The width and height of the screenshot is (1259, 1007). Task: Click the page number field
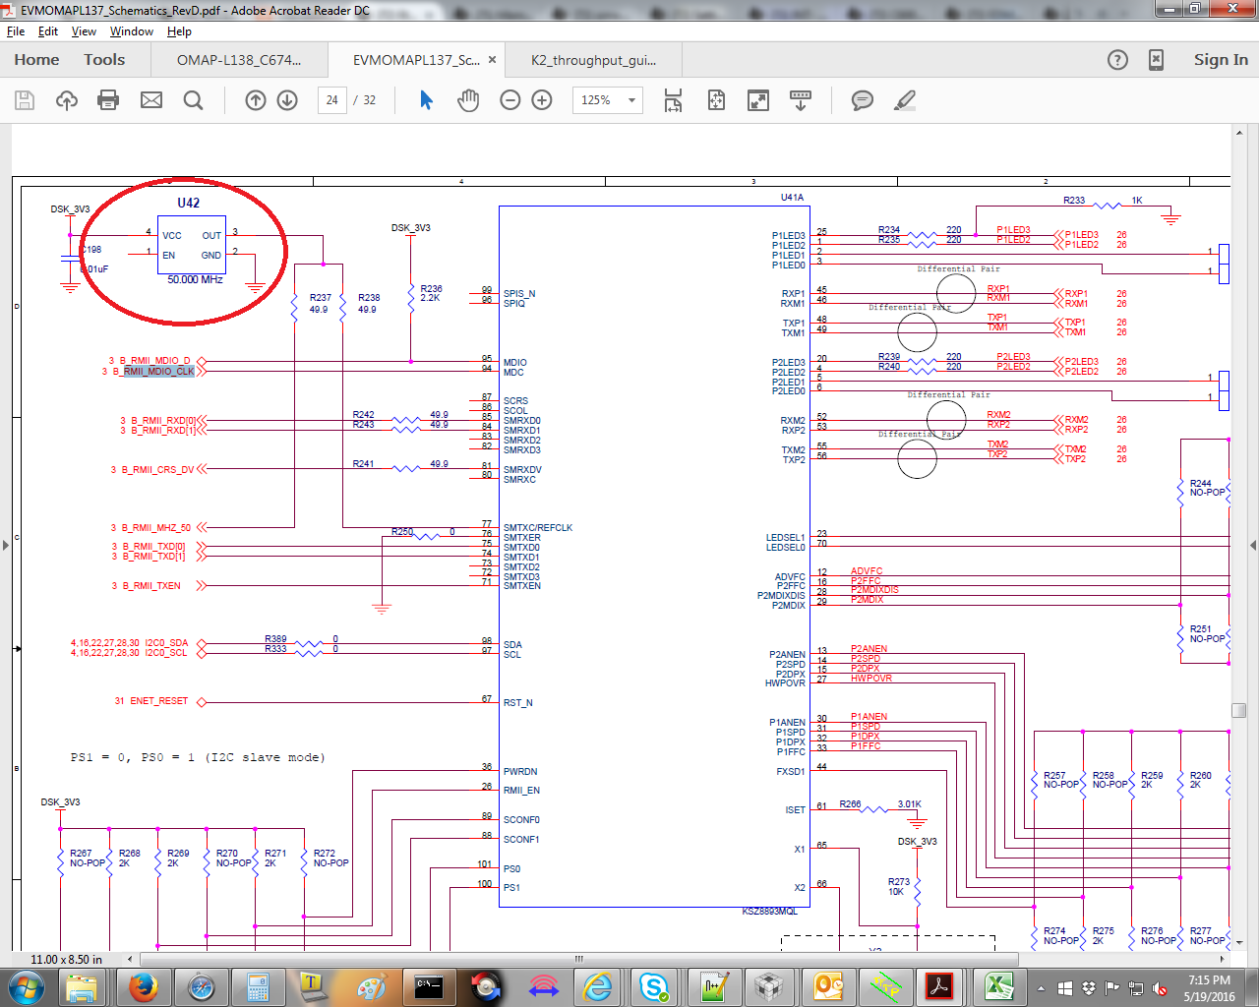[332, 100]
